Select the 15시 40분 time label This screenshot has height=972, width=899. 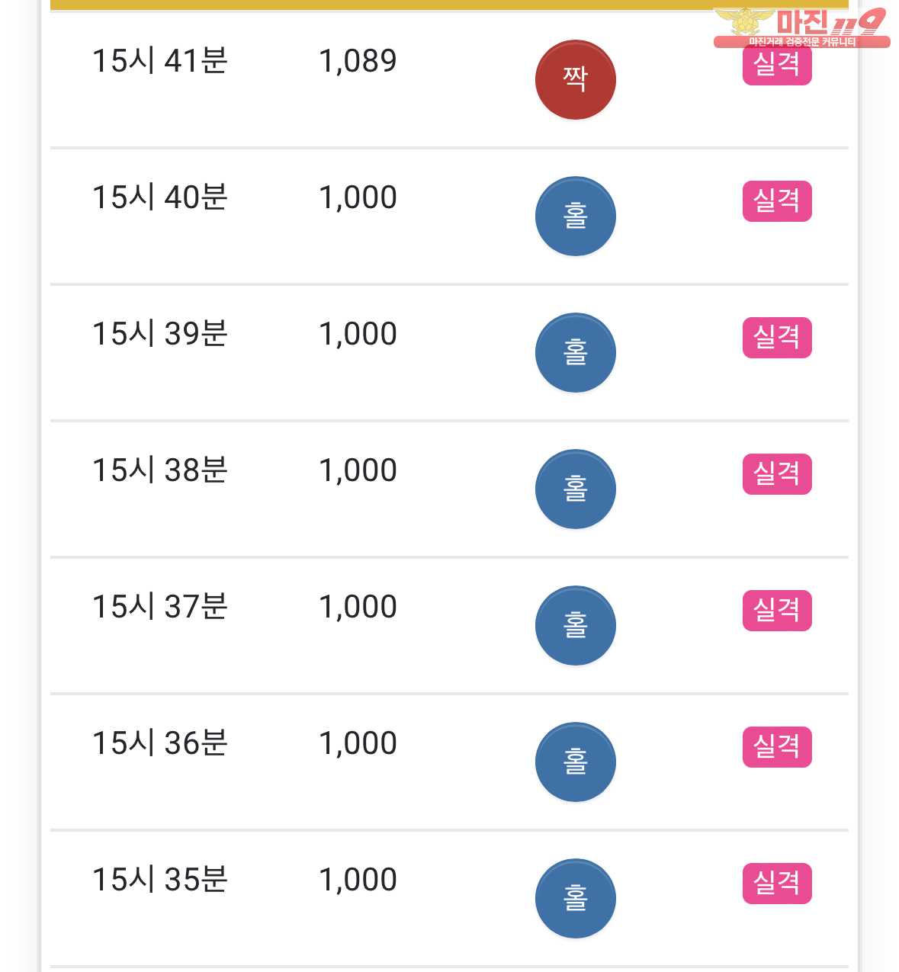pos(160,197)
